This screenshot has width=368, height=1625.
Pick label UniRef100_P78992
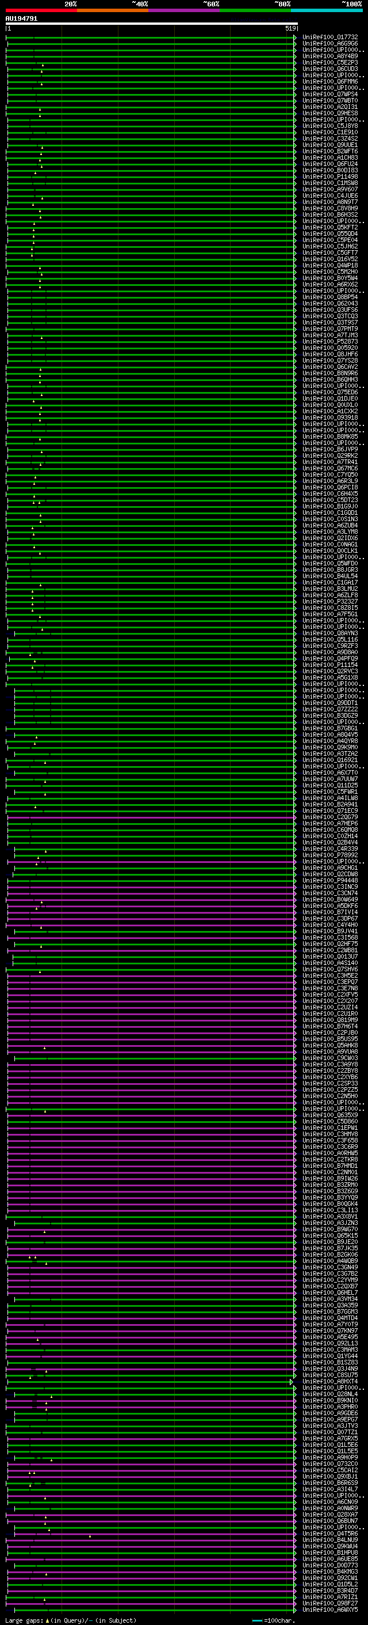329,855
